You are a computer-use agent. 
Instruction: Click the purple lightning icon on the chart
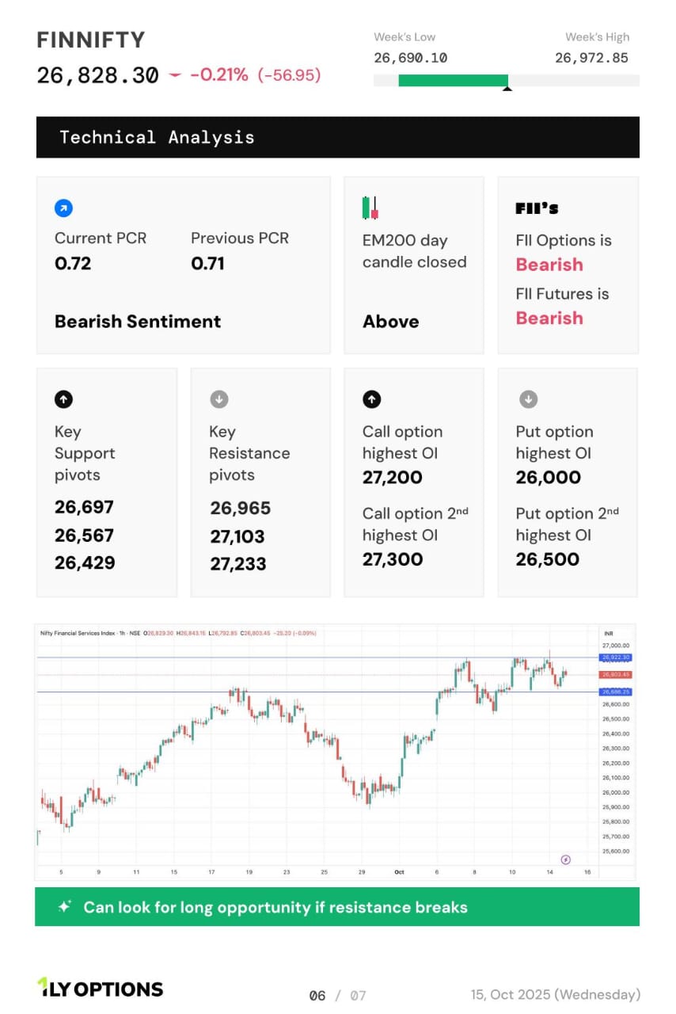(x=565, y=860)
